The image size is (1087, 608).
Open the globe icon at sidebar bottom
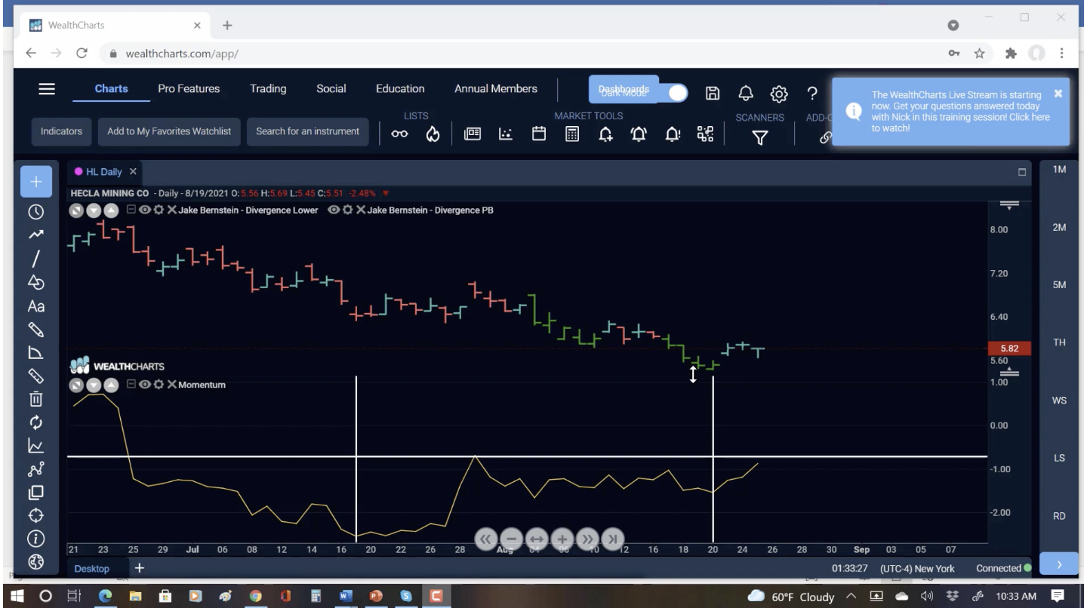(x=35, y=562)
